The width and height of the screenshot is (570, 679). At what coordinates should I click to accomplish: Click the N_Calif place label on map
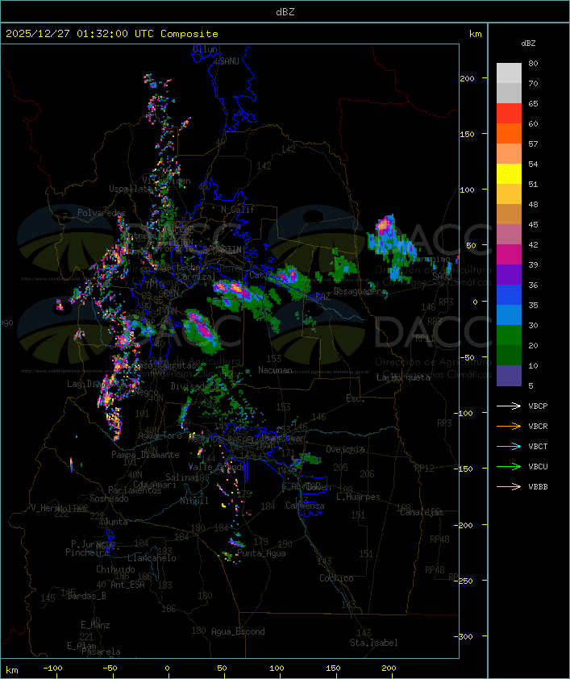coord(238,210)
